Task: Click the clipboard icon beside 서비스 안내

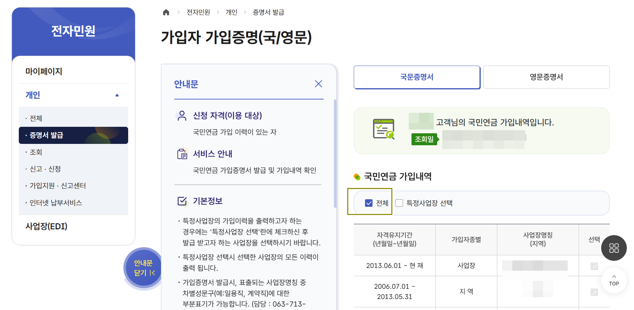Action: tap(181, 154)
